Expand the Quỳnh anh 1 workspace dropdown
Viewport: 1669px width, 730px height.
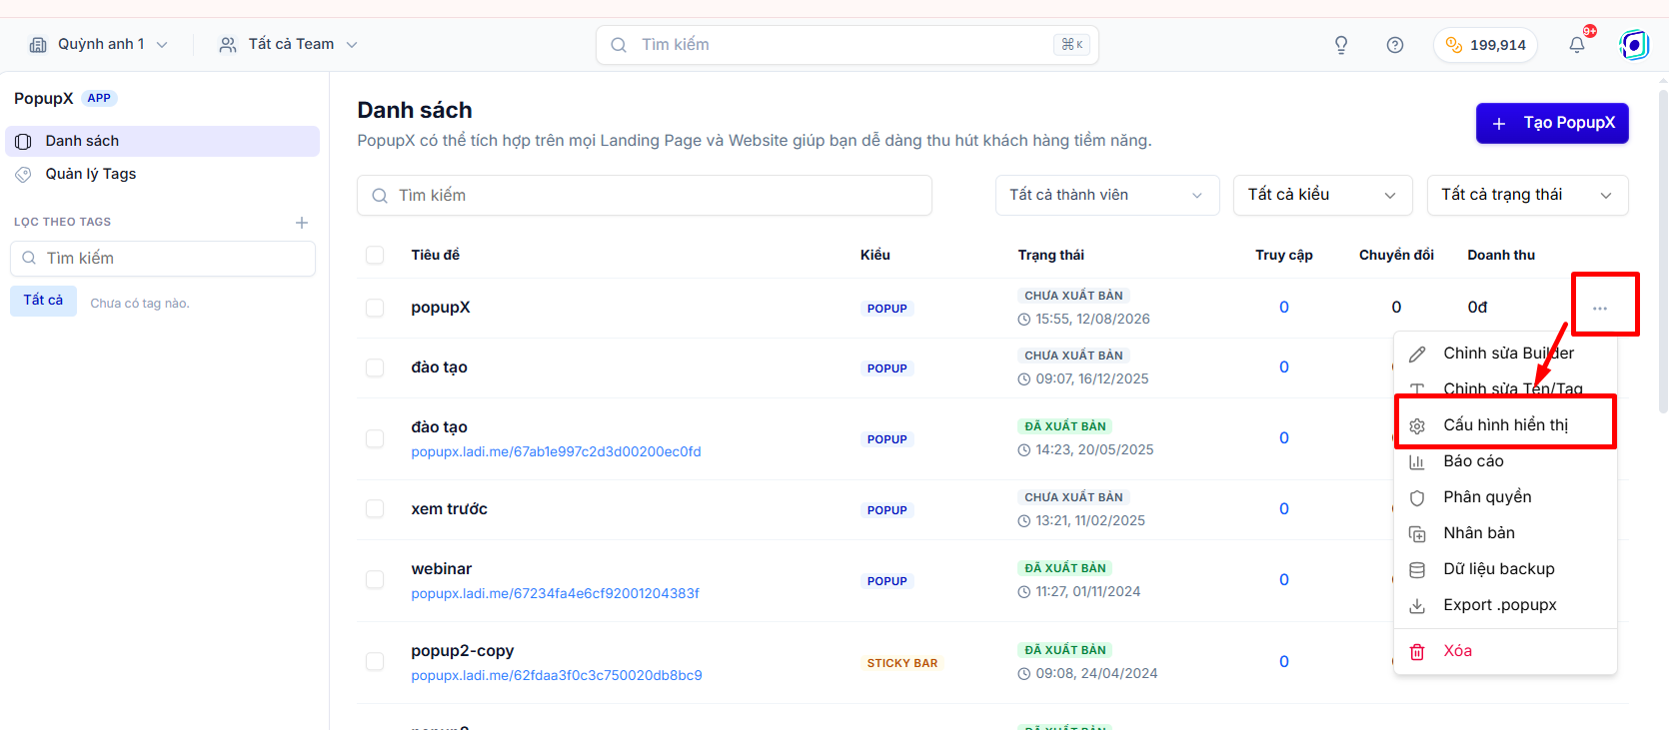coord(98,45)
